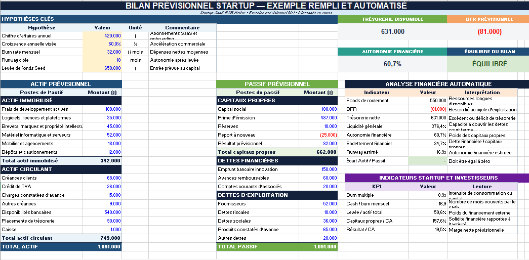This screenshot has height=260, width=529.
Task: Select the Prime d'émission amount 487.000
Action: (x=318, y=118)
